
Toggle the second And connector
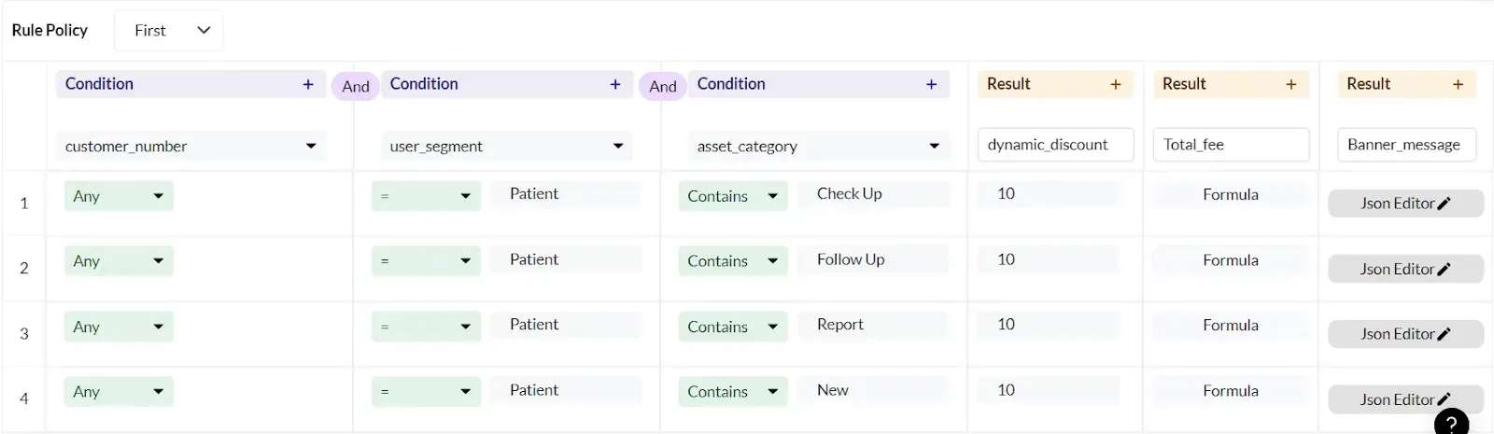663,86
